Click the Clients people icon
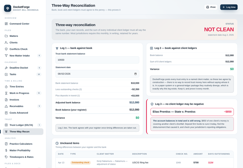The width and height of the screenshot is (243, 168). 6,43
